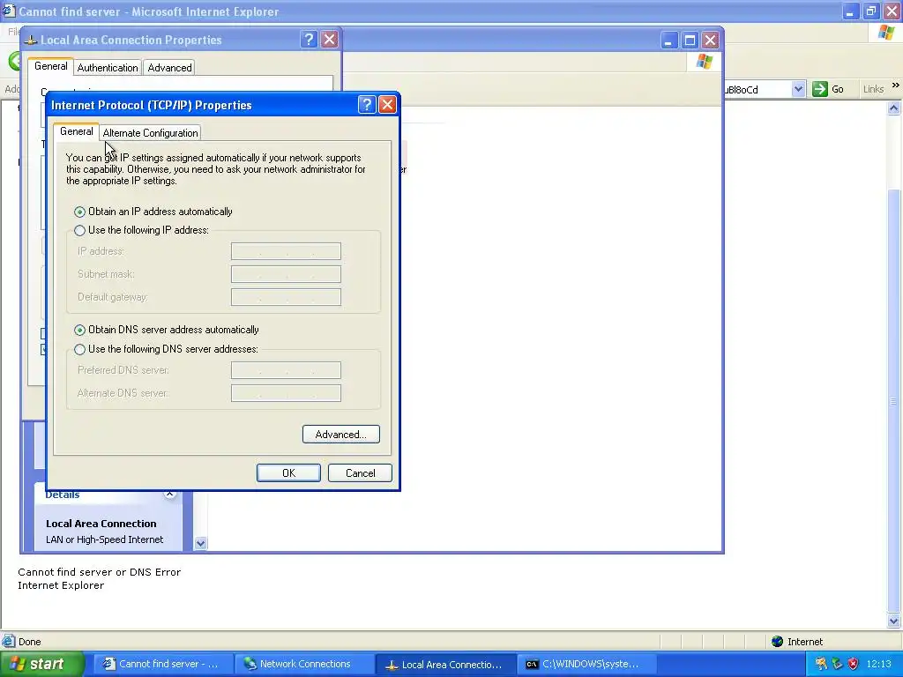
Task: Click the Internet Explorer title bar icon
Action: point(8,11)
